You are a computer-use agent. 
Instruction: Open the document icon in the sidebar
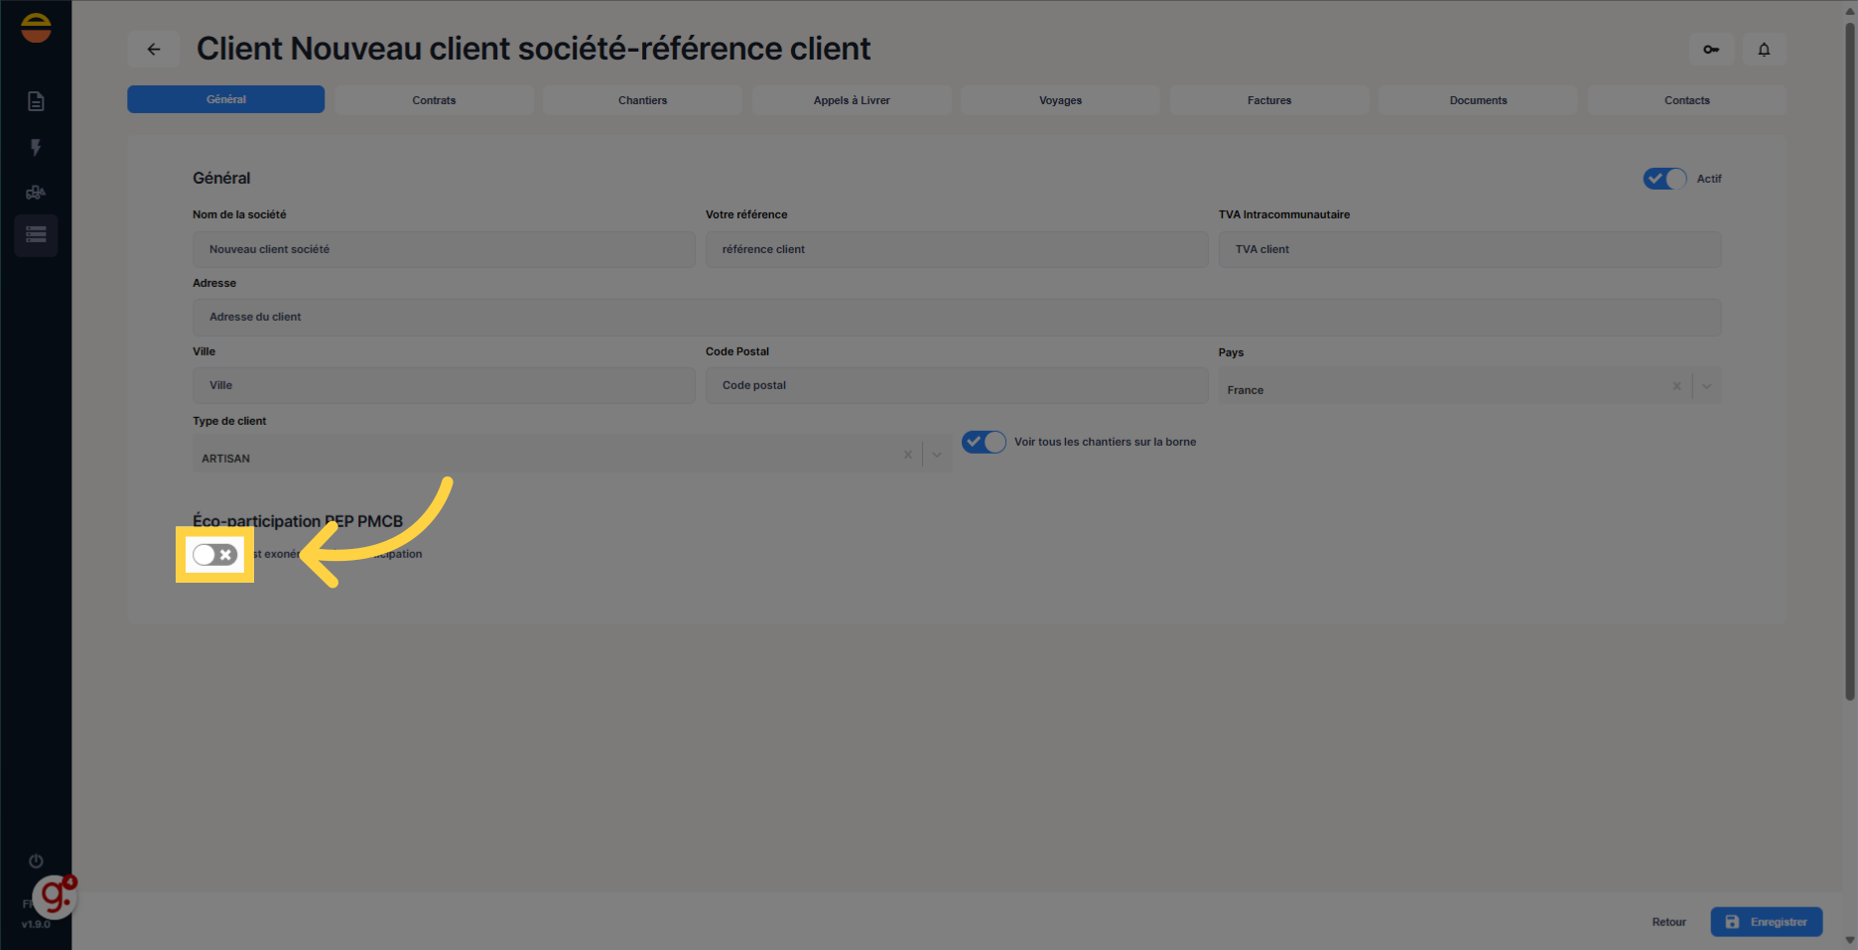[36, 101]
